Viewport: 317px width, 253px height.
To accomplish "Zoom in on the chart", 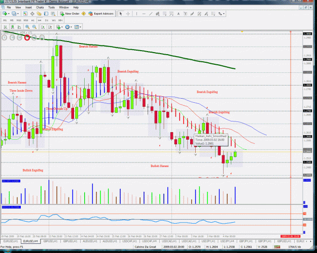I will tap(27, 27).
